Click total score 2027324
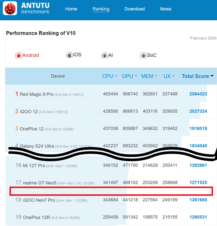 (198, 111)
